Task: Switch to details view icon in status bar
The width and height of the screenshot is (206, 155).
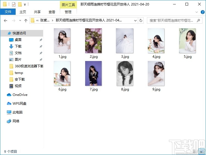Action: (x=196, y=151)
